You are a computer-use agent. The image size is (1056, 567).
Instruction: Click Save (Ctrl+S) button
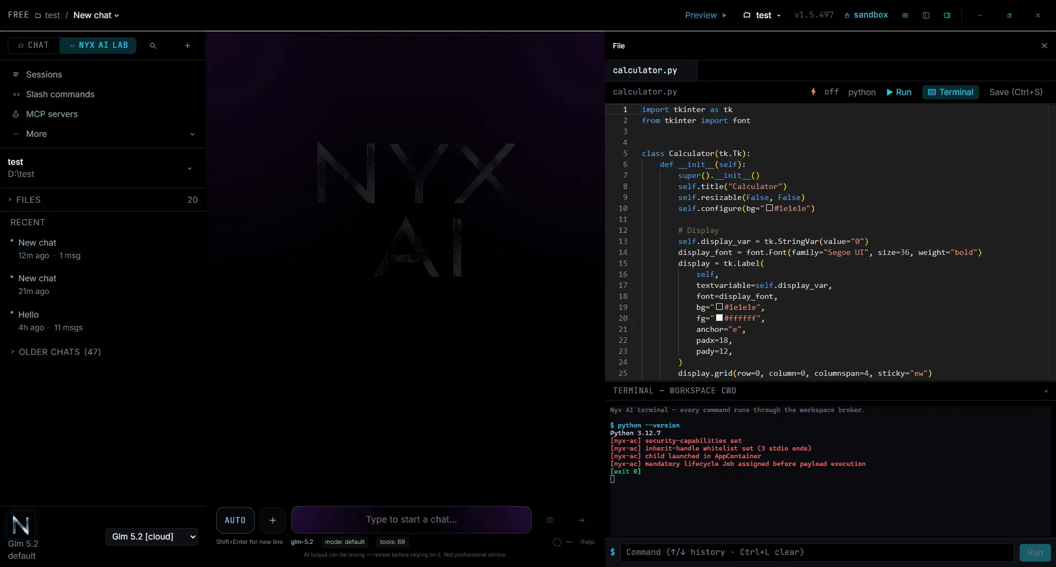point(1016,92)
